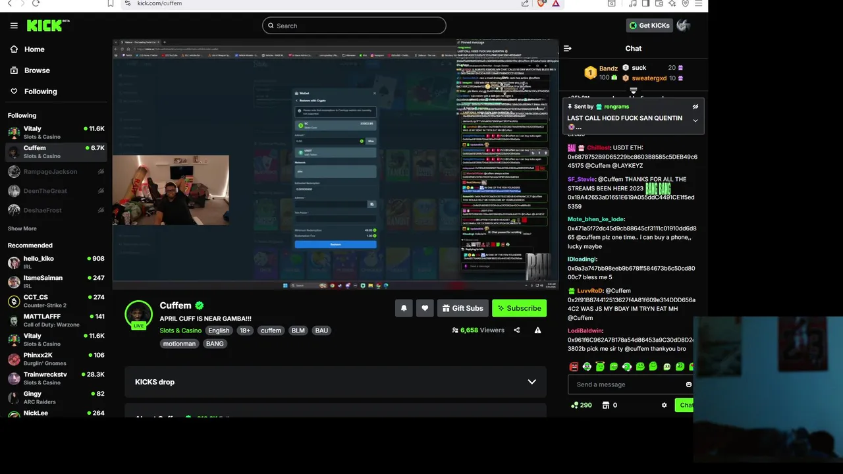Image resolution: width=843 pixels, height=474 pixels.
Task: Select the cuffem tag
Action: (x=271, y=330)
